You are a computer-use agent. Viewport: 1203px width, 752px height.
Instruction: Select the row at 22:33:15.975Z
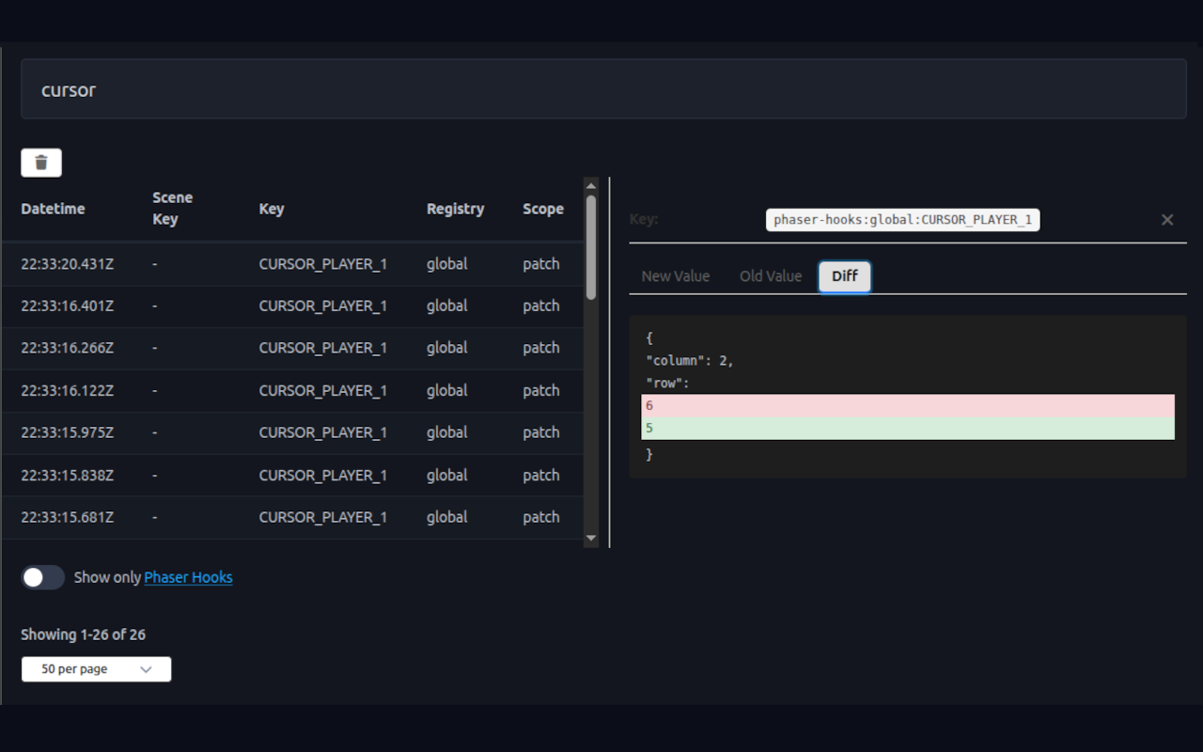point(292,433)
